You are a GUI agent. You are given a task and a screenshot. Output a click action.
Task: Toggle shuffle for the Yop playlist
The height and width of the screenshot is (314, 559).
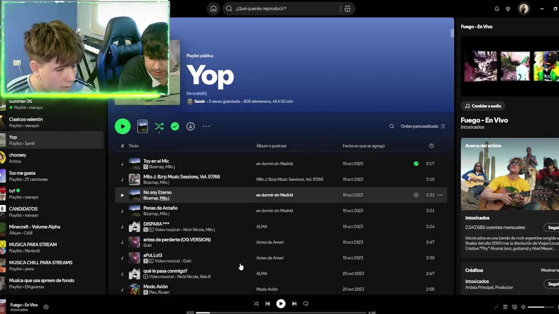pos(159,126)
